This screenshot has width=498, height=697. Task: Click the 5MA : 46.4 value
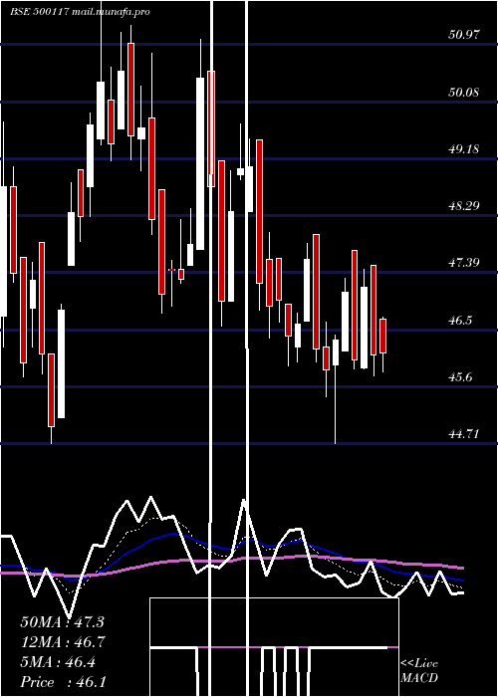[x=58, y=662]
